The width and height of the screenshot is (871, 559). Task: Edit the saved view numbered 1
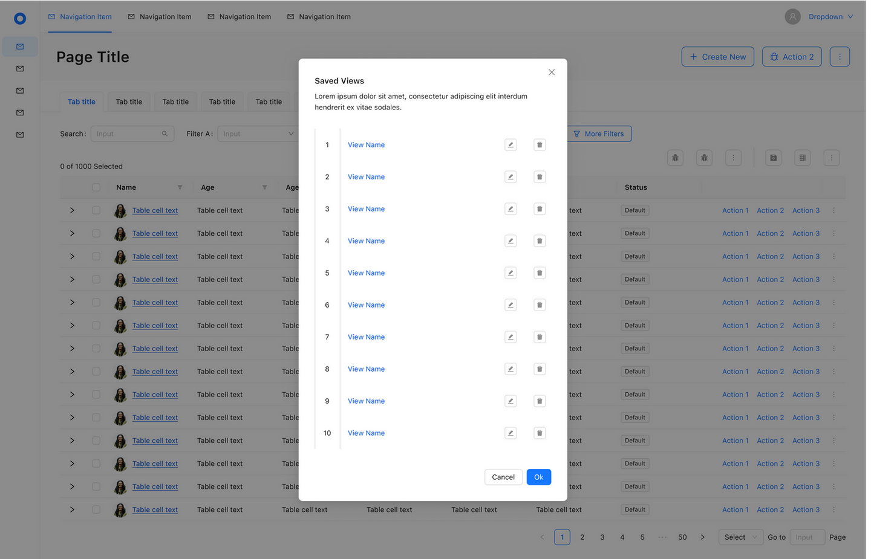[511, 145]
